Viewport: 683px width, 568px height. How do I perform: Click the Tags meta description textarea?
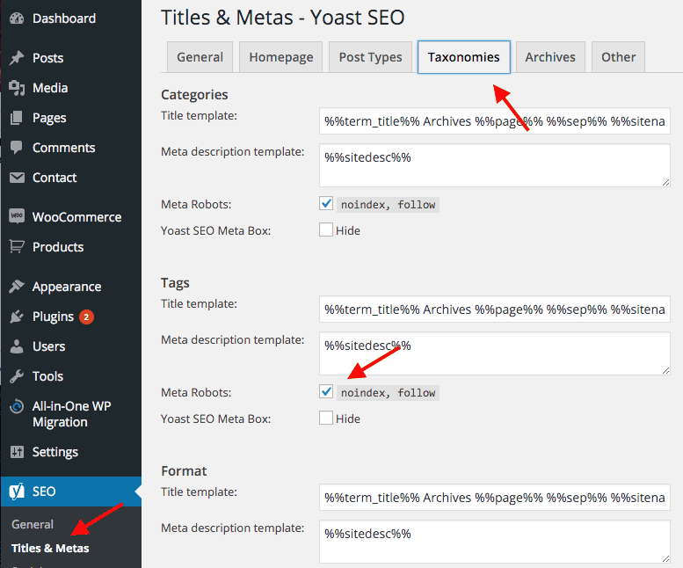tap(494, 353)
